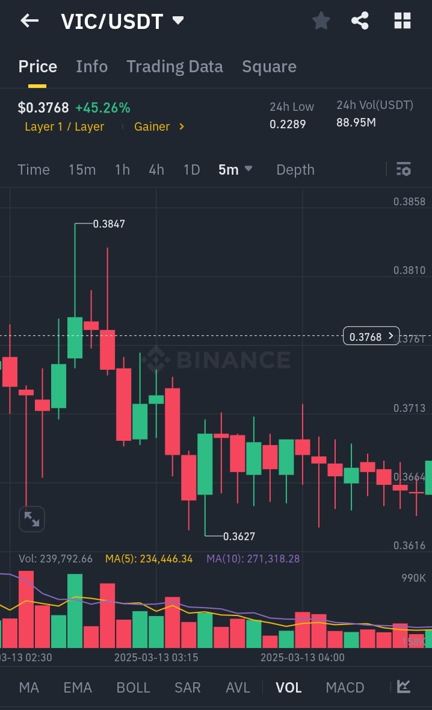Select the 1D interval

pyautogui.click(x=191, y=170)
